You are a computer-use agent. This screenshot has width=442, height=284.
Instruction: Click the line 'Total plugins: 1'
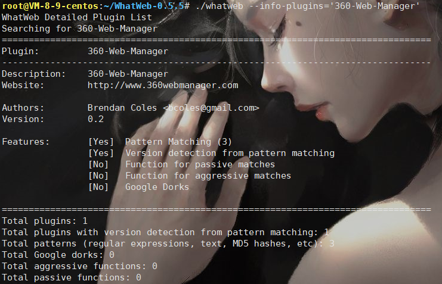[45, 221]
